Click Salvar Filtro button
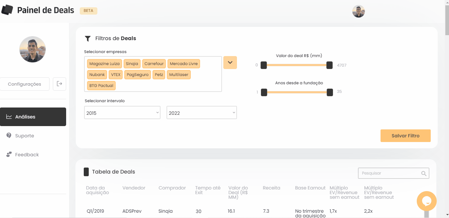The width and height of the screenshot is (449, 218). pos(405,136)
